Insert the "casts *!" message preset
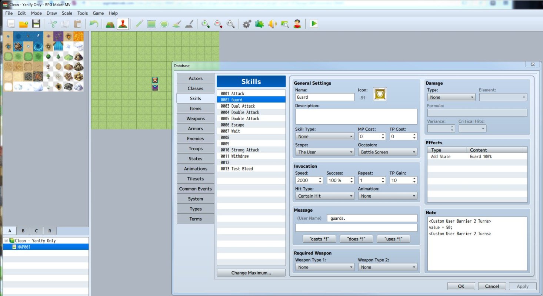Image resolution: width=543 pixels, height=296 pixels. pyautogui.click(x=319, y=239)
